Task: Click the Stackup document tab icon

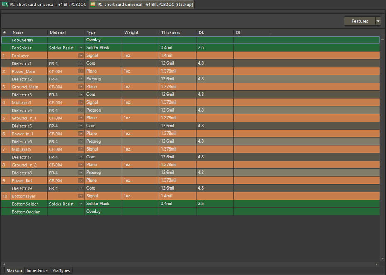Action: (93, 5)
